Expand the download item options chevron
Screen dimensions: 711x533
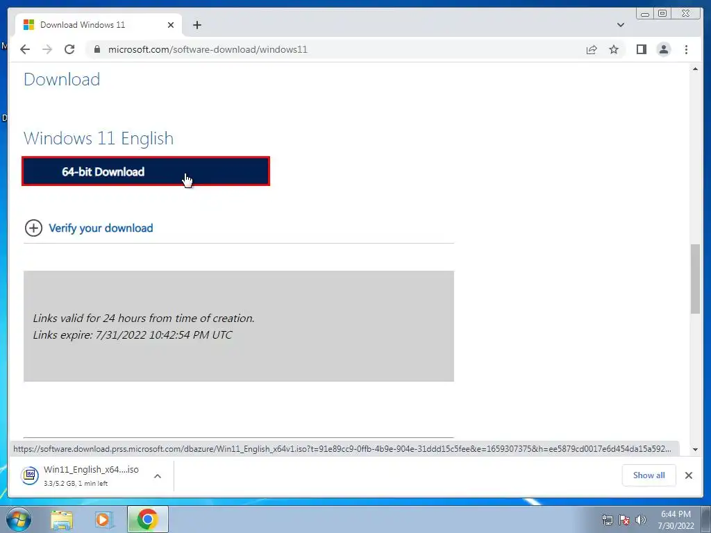click(158, 476)
